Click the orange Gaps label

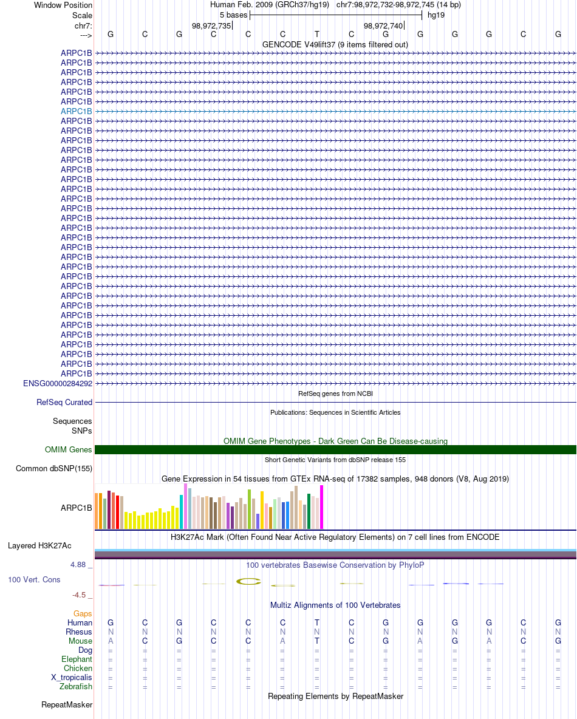(83, 613)
